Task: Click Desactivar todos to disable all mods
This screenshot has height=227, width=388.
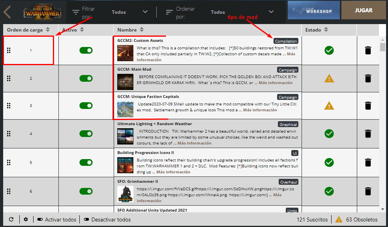Action: [107, 219]
